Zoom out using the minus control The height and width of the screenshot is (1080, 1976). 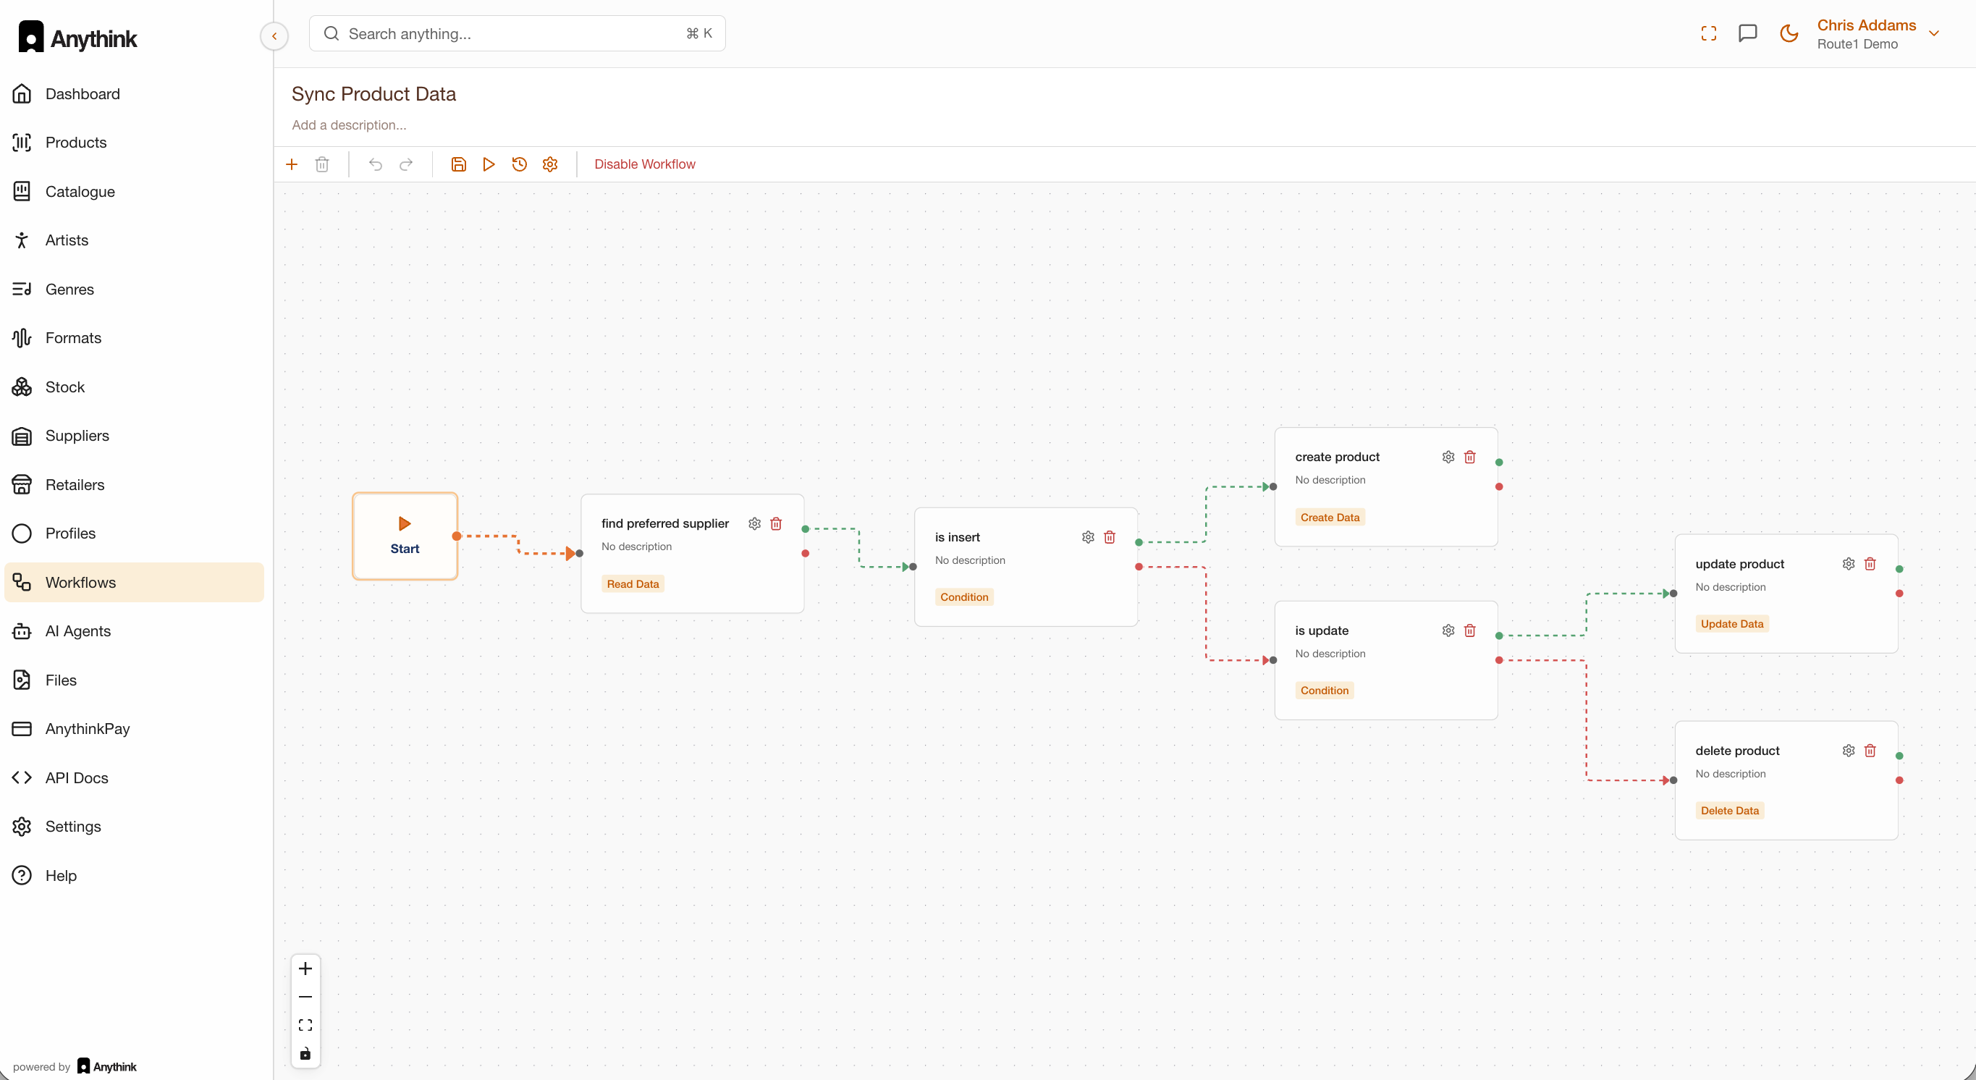305,996
